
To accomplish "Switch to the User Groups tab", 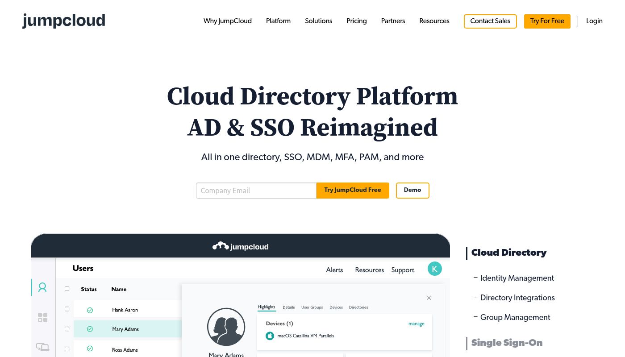I will 312,307.
